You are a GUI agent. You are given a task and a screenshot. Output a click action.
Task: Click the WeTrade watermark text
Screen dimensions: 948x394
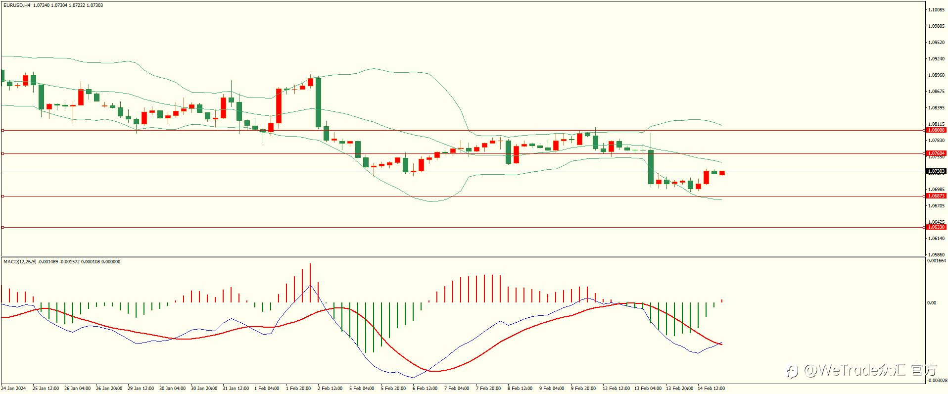tap(861, 370)
